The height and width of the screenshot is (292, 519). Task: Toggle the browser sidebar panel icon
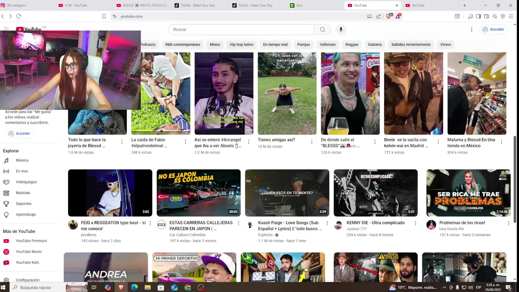[478, 16]
